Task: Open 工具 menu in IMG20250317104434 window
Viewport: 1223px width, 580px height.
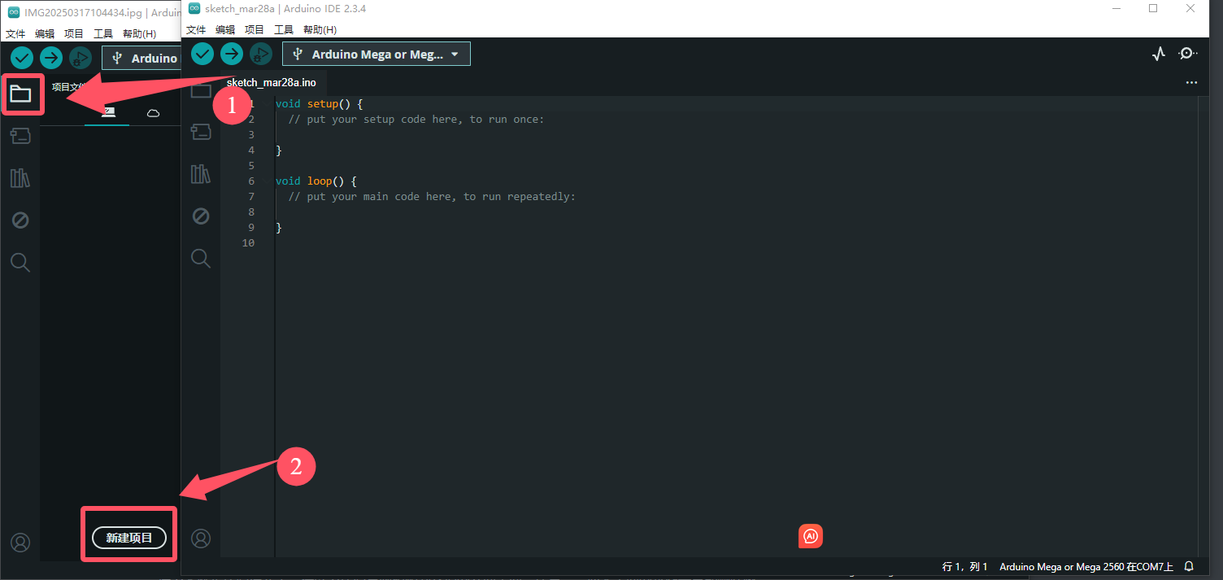Action: tap(103, 33)
